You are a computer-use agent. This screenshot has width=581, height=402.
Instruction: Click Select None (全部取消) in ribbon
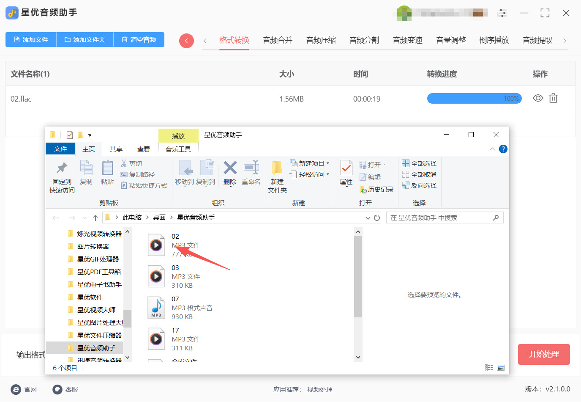[x=419, y=174]
